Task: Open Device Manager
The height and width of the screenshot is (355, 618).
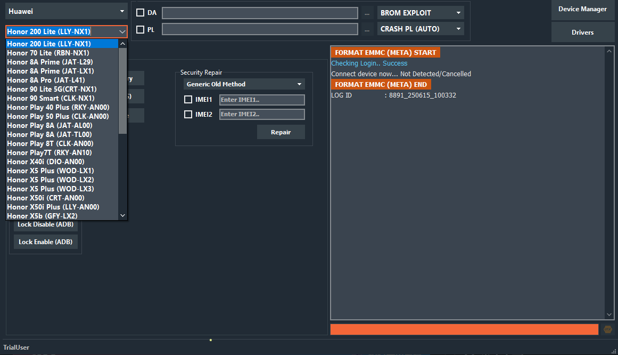Action: click(582, 9)
